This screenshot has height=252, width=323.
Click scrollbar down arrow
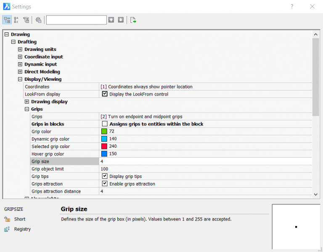point(315,194)
